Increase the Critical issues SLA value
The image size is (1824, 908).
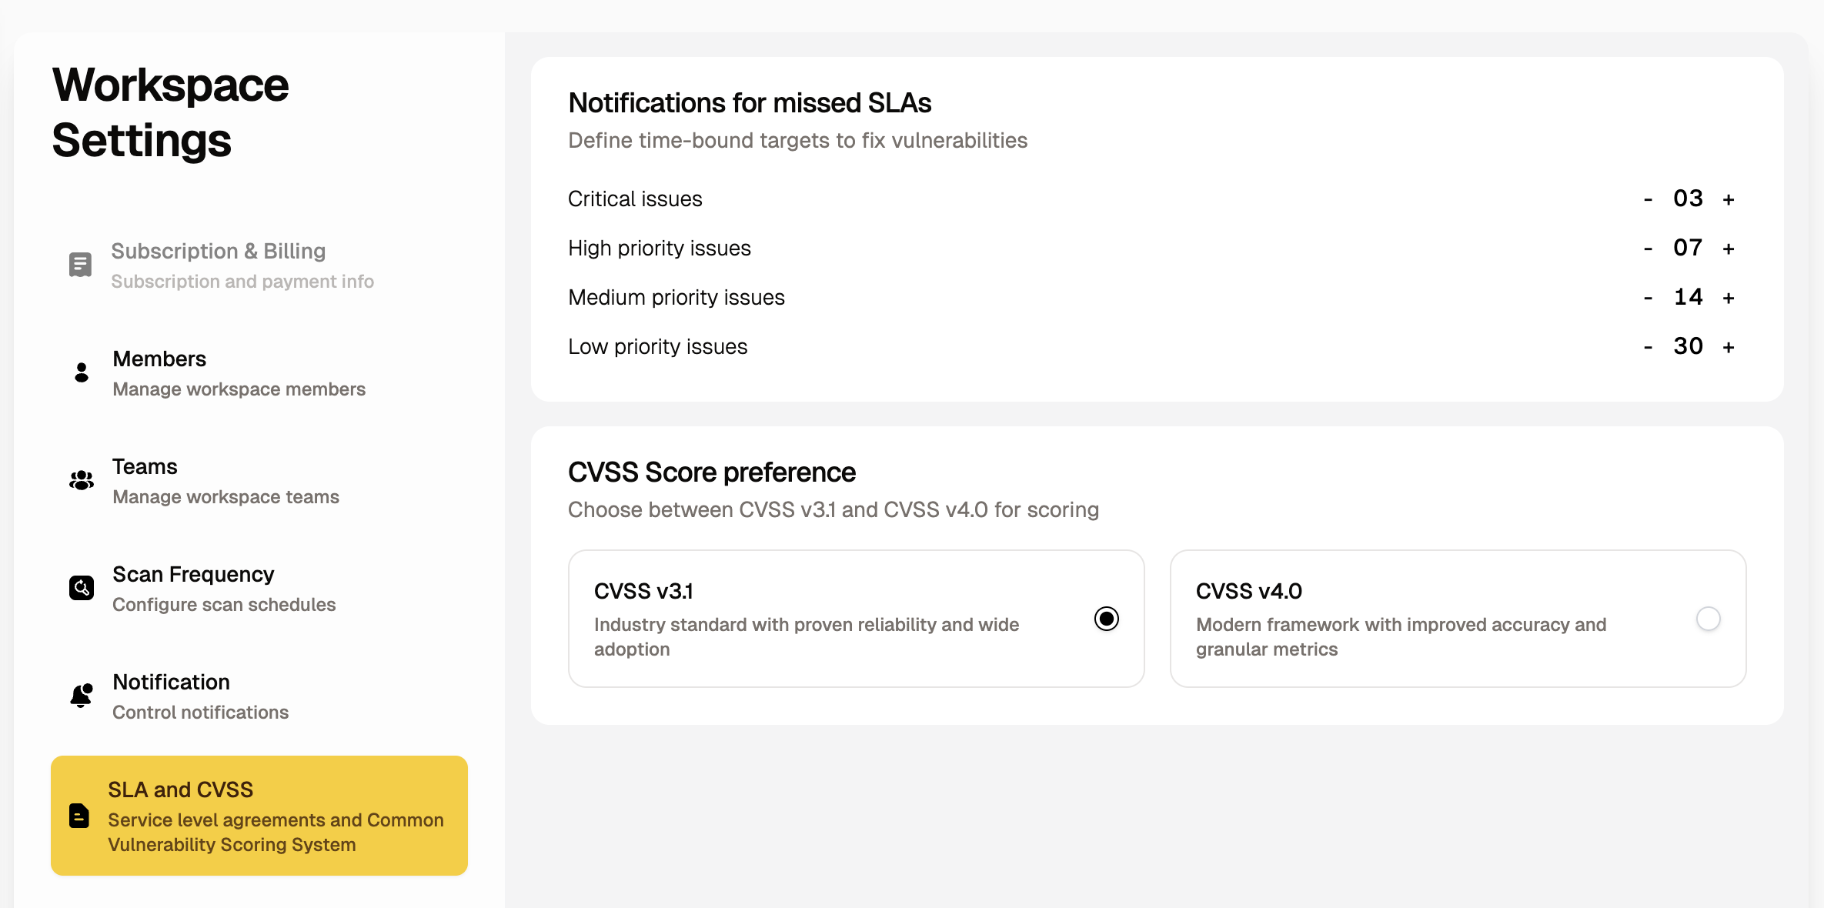[1729, 199]
